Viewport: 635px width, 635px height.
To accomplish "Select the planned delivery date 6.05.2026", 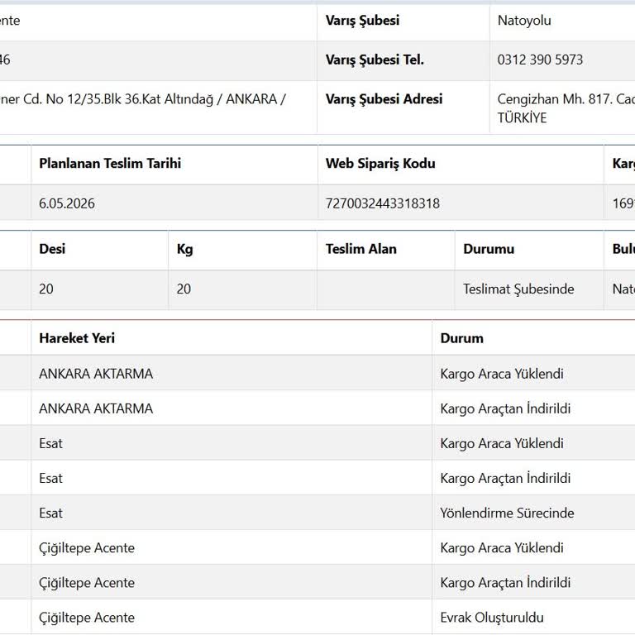I will pyautogui.click(x=67, y=203).
